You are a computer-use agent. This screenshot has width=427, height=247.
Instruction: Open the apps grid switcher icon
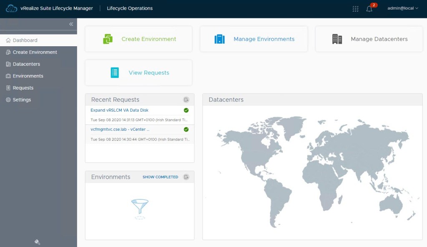click(355, 9)
